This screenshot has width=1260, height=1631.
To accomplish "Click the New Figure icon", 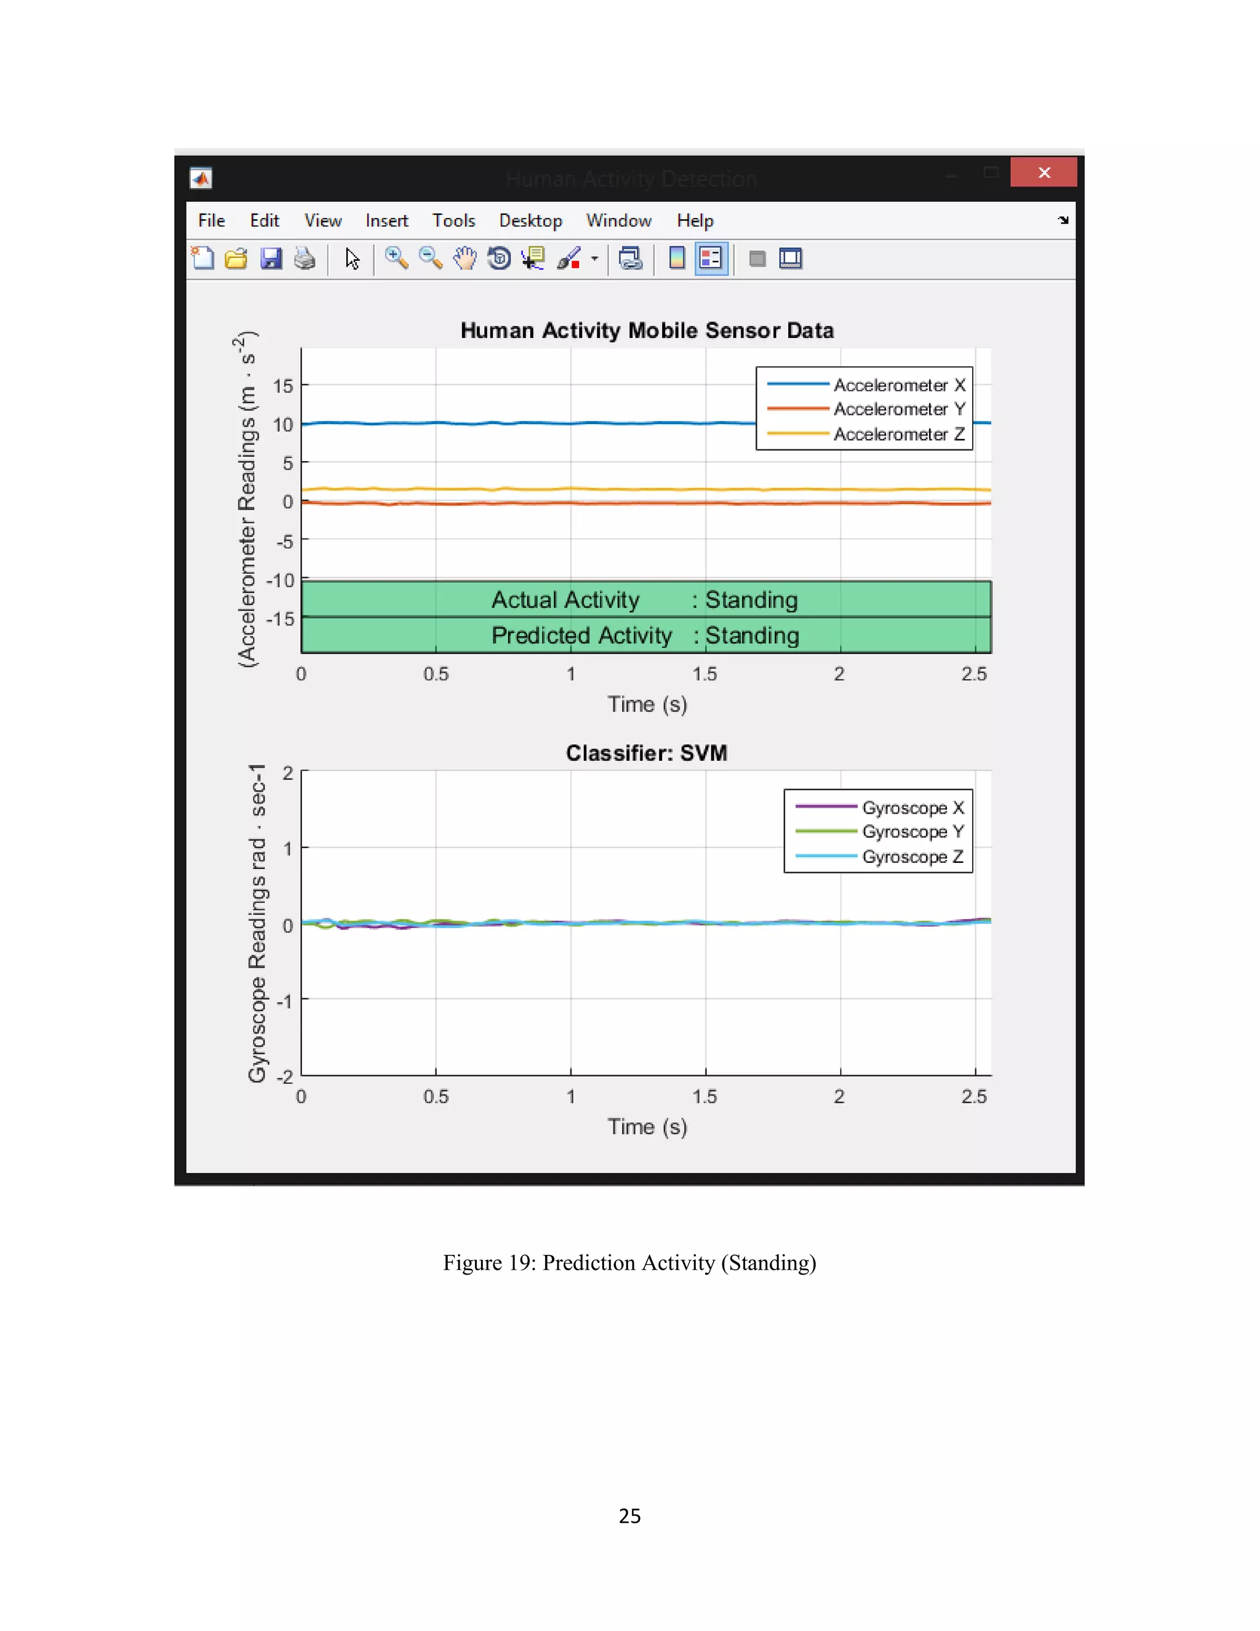I will [x=202, y=258].
